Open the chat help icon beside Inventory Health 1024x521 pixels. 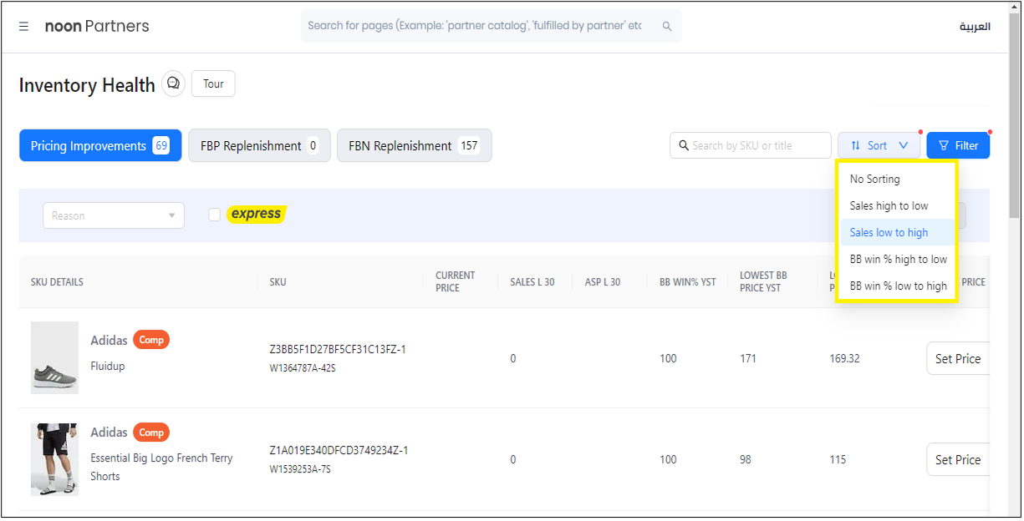coord(173,83)
